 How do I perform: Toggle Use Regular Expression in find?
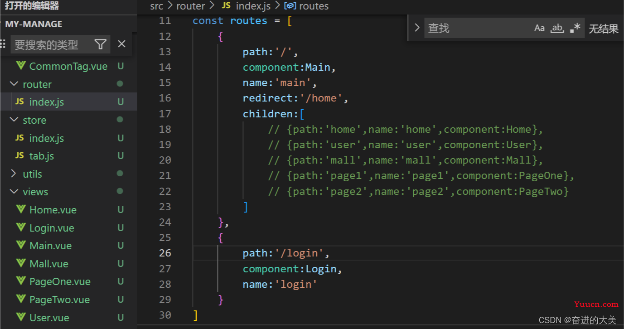pos(575,28)
